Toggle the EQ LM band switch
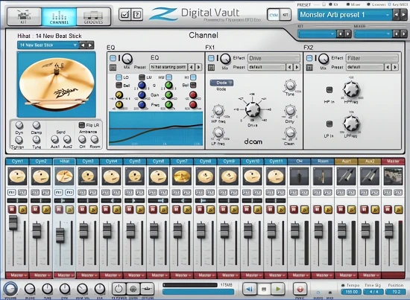Screen dimensions: 410x300 [x=142, y=77]
